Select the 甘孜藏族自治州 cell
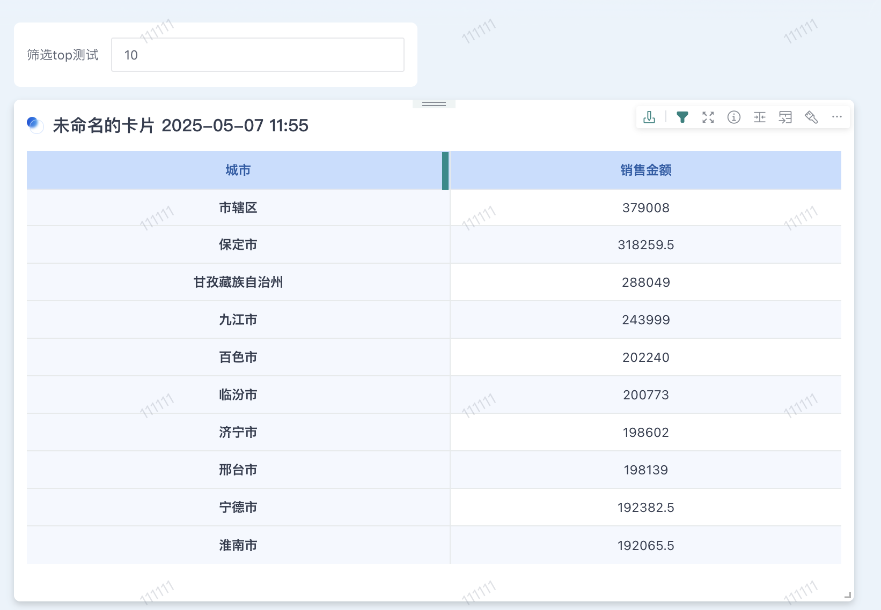 pos(238,282)
